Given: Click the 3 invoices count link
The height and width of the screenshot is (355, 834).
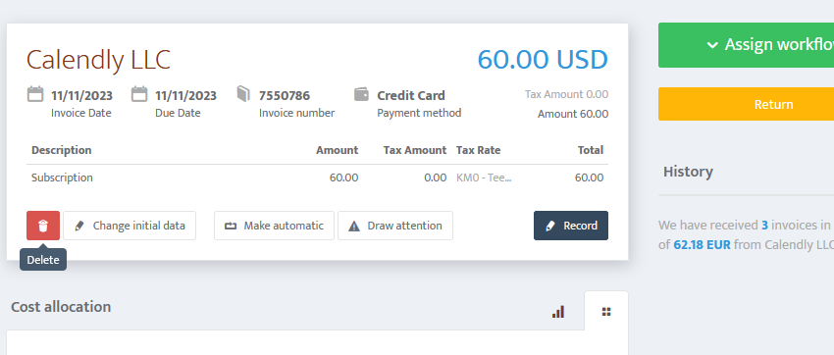Looking at the screenshot, I should pyautogui.click(x=764, y=226).
